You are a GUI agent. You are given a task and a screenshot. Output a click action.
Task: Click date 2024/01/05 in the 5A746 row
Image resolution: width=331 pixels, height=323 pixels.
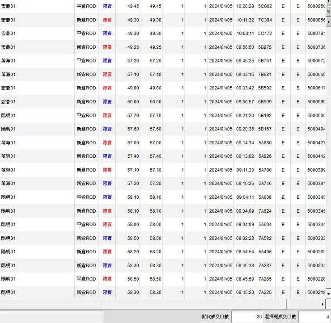[221, 184]
